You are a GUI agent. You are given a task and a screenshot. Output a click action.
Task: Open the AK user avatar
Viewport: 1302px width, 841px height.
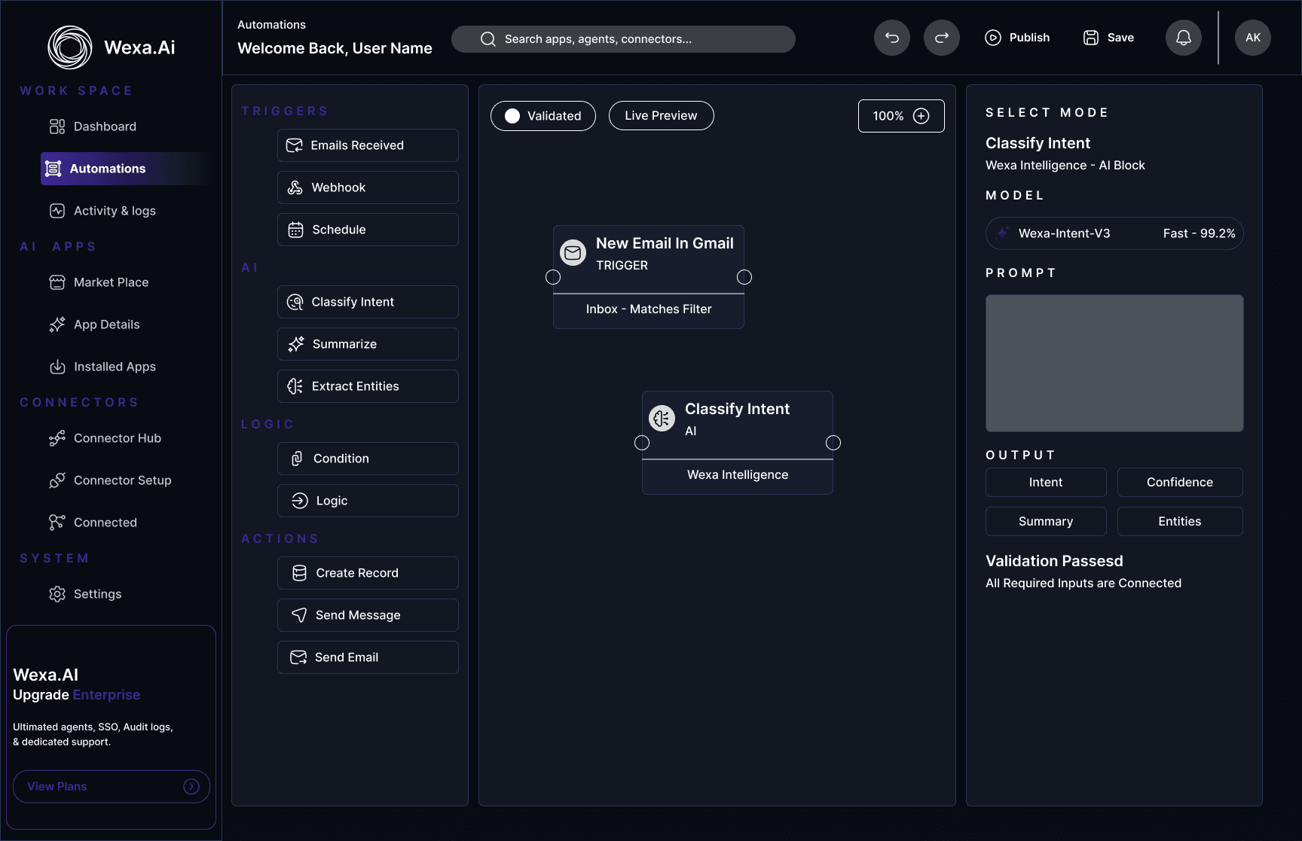(x=1253, y=38)
